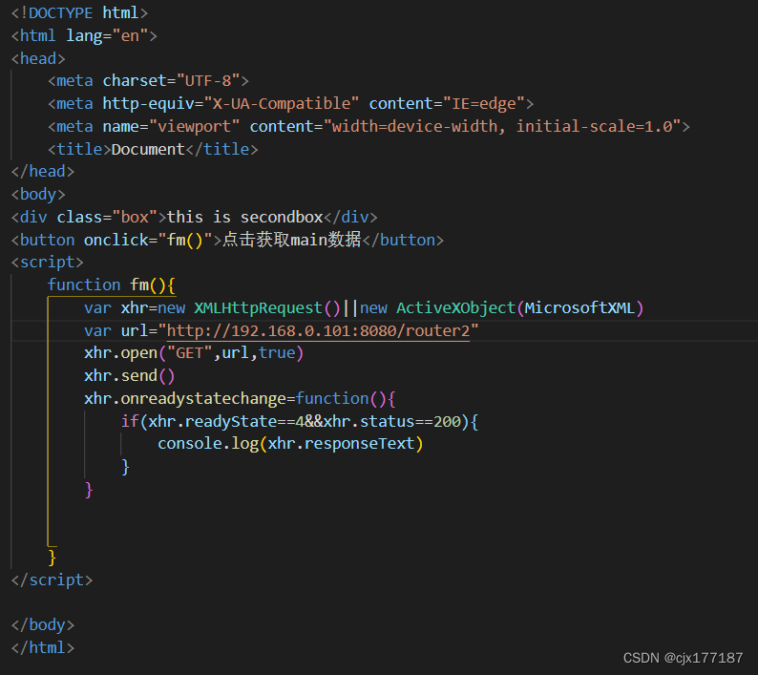Viewport: 758px width, 675px height.
Task: Click the "viewport" name value
Action: pyautogui.click(x=195, y=126)
